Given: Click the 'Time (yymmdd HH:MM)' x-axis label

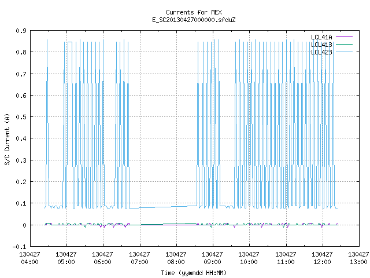Looking at the screenshot, I should pos(194,273).
